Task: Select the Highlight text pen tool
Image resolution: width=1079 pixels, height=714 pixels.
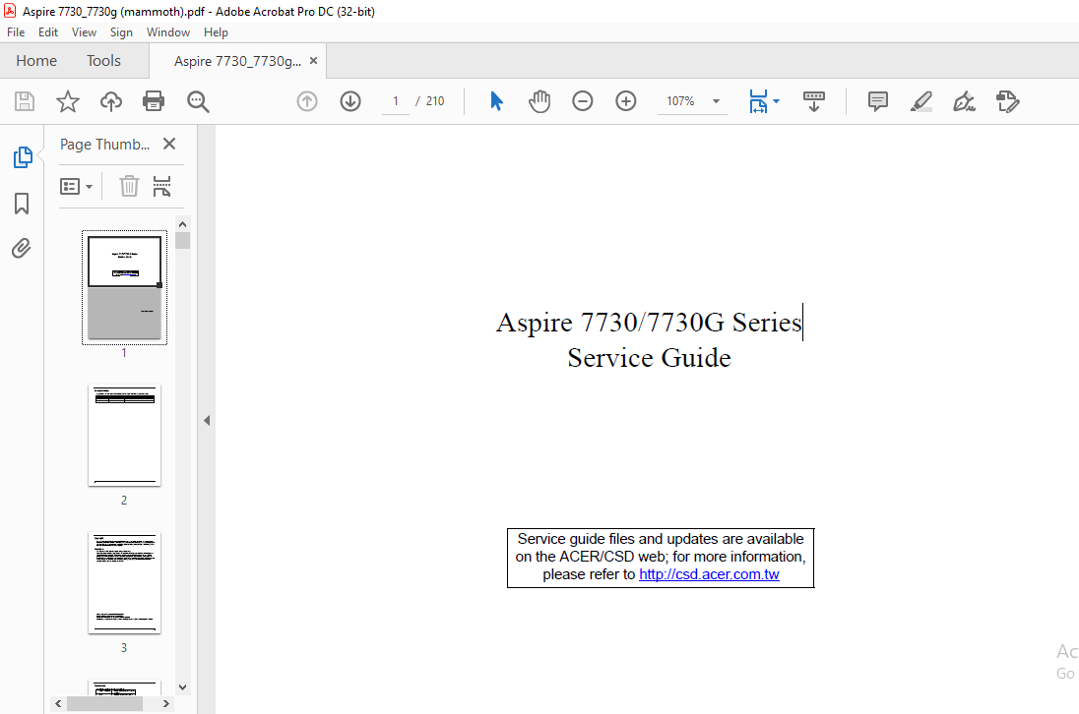Action: [x=921, y=101]
